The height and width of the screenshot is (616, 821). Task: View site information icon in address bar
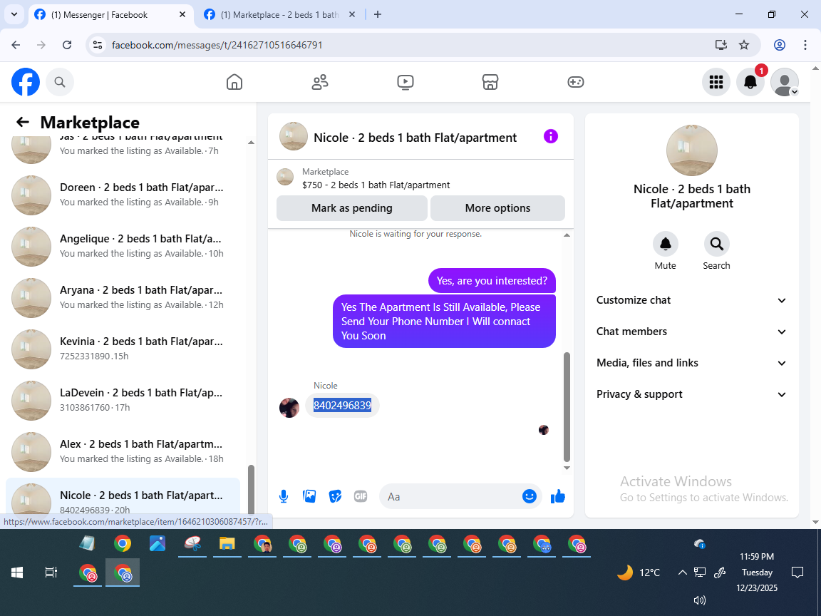pyautogui.click(x=98, y=45)
